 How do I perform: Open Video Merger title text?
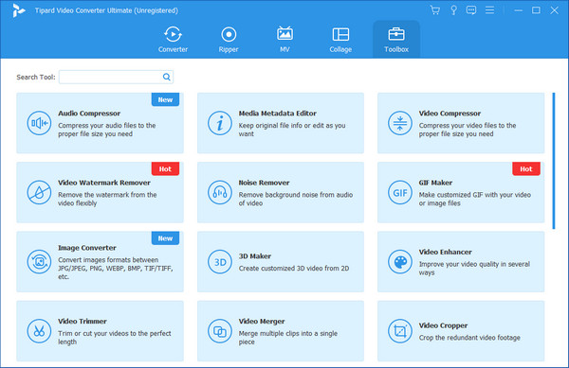tap(262, 322)
